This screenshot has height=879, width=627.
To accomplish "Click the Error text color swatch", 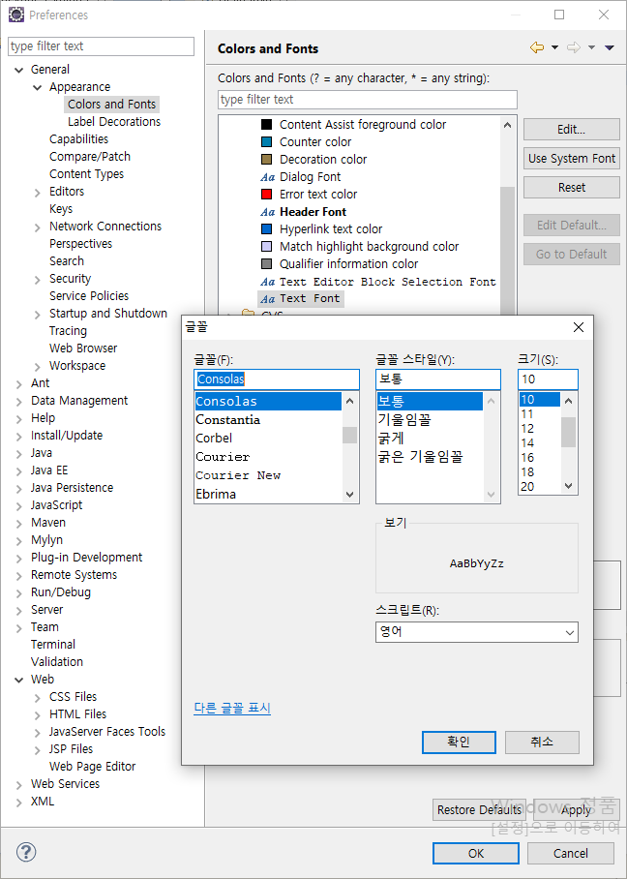I will pyautogui.click(x=267, y=194).
